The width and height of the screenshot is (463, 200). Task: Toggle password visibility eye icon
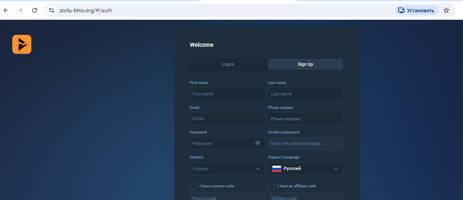coord(258,143)
